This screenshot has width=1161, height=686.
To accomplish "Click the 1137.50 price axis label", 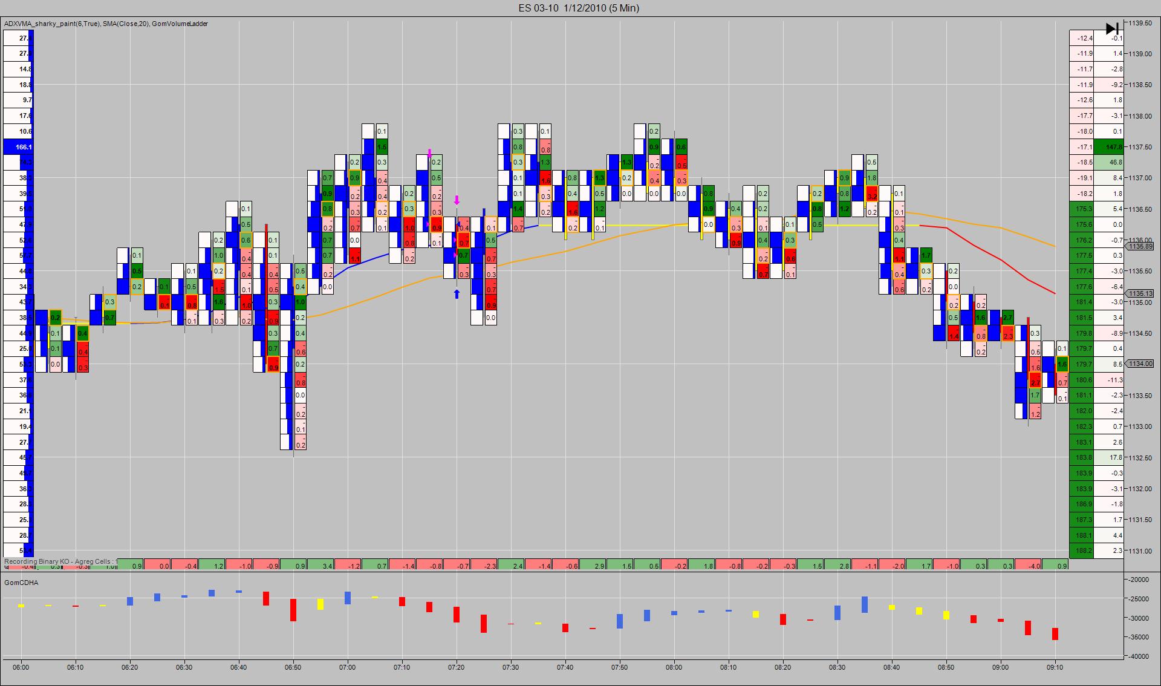I will click(1140, 147).
